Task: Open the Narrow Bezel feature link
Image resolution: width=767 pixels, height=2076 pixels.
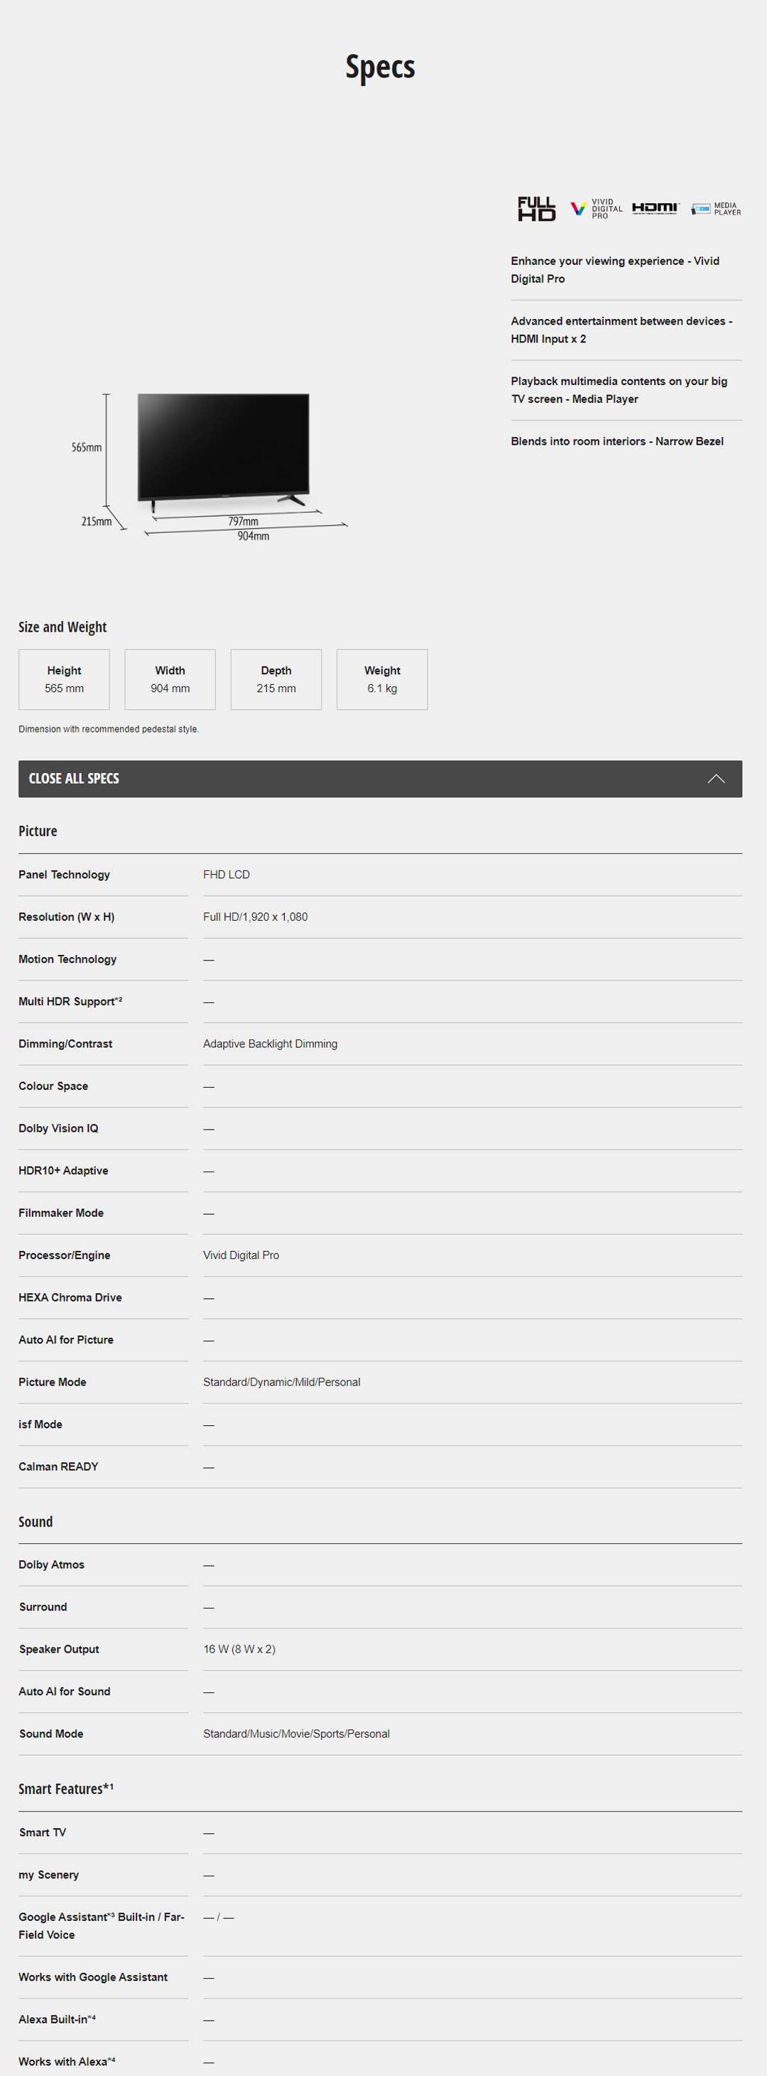Action: click(616, 442)
